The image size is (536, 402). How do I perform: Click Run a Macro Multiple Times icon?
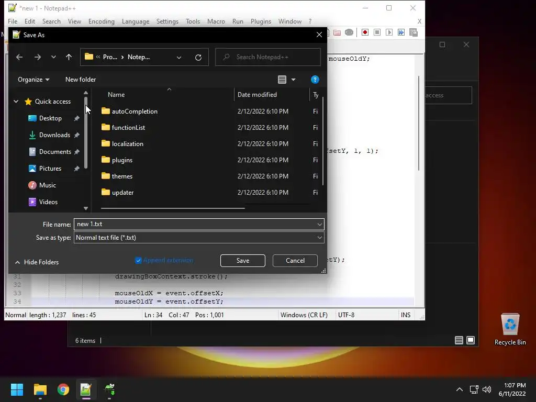401,32
